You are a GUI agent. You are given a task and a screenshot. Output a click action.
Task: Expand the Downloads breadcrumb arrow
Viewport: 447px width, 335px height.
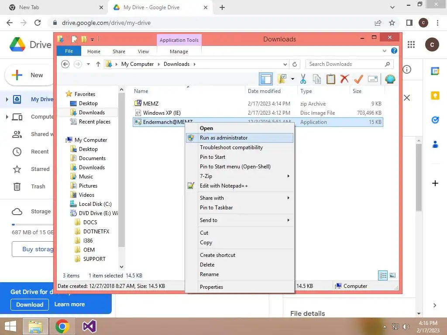194,64
